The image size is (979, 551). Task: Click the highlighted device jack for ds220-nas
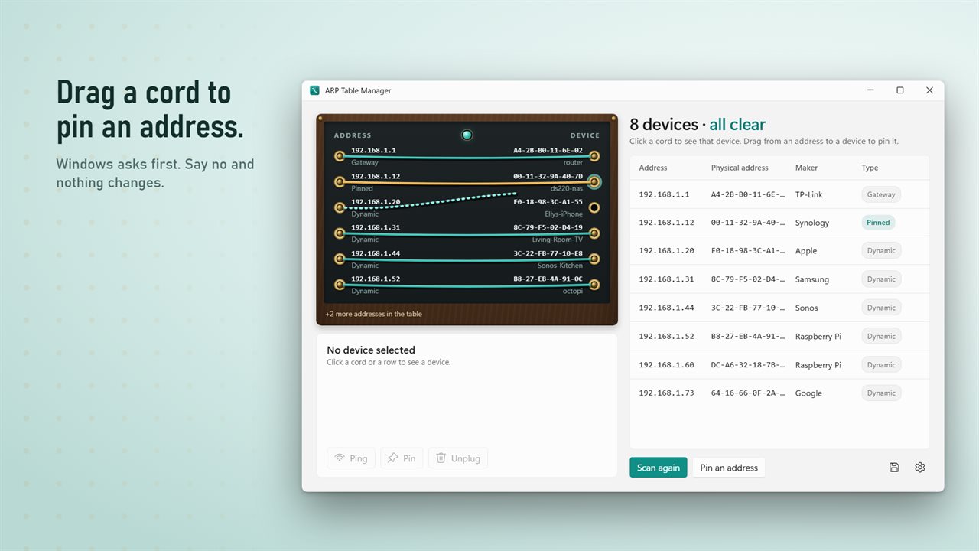594,182
